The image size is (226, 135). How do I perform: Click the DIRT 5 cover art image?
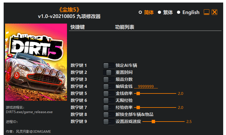36,62
